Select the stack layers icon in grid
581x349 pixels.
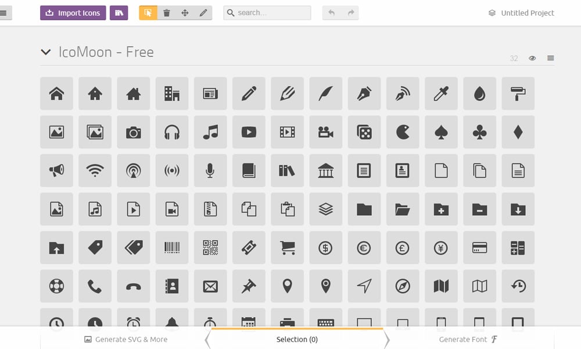pos(326,209)
